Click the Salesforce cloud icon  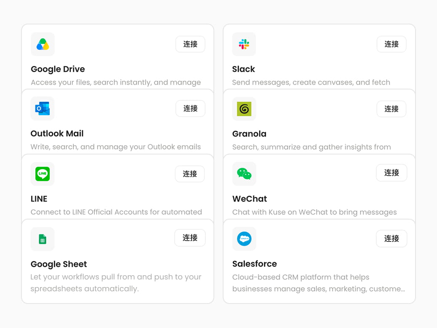[x=244, y=239]
